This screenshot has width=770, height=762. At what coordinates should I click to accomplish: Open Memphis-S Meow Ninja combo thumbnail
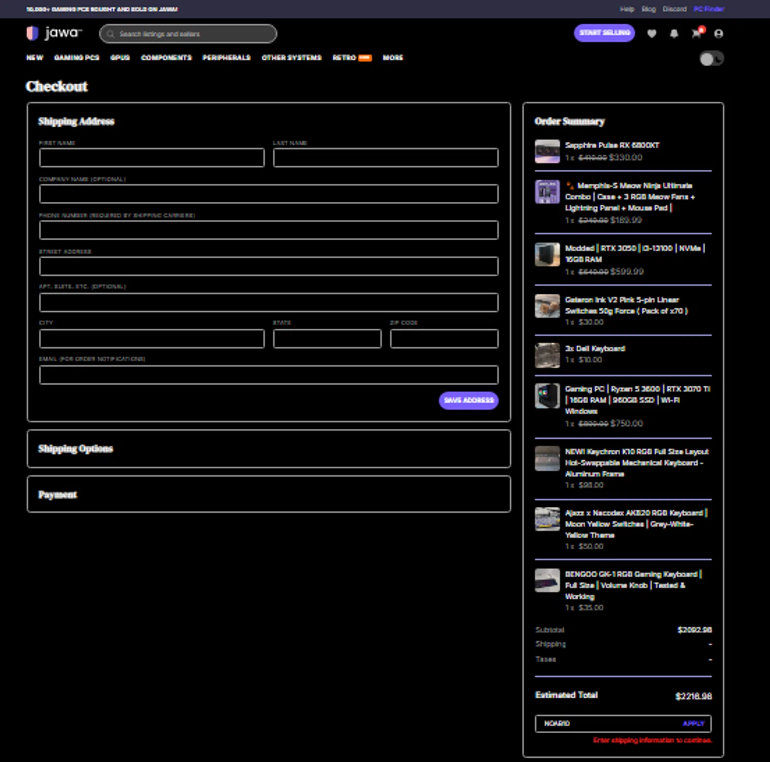click(547, 192)
